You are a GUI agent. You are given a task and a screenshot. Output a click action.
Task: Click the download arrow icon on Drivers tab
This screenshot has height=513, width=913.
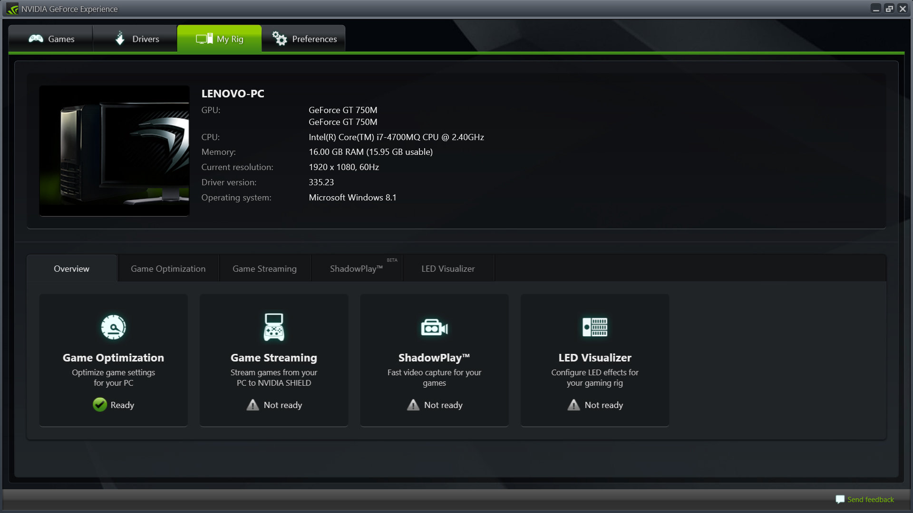pyautogui.click(x=120, y=38)
